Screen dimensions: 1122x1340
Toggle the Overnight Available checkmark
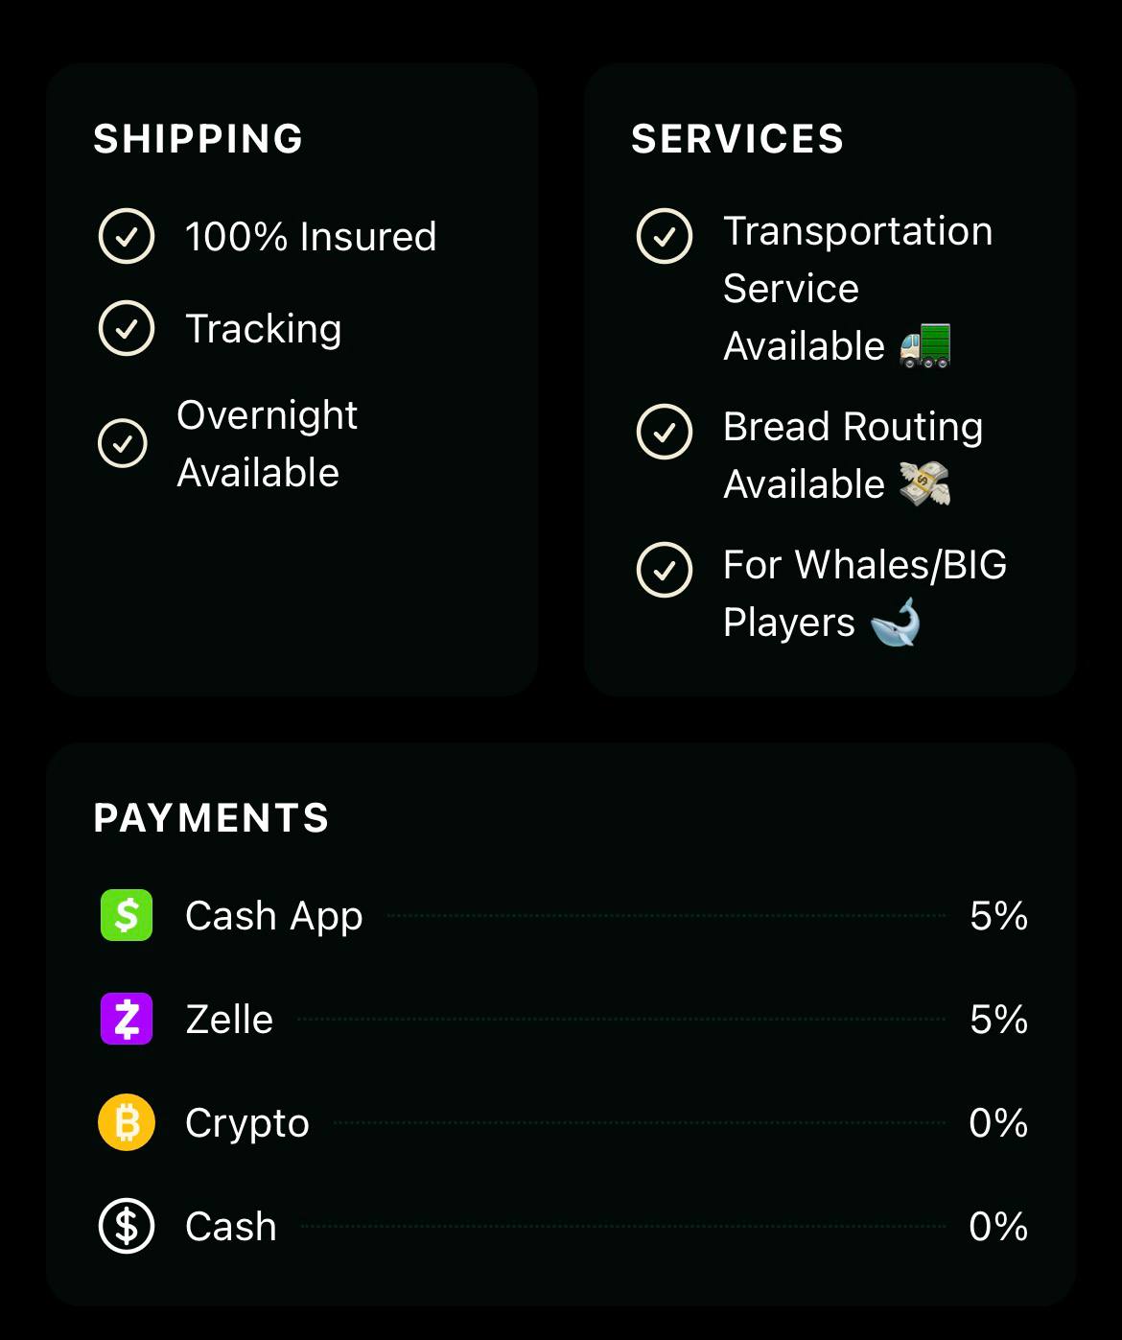pyautogui.click(x=123, y=443)
